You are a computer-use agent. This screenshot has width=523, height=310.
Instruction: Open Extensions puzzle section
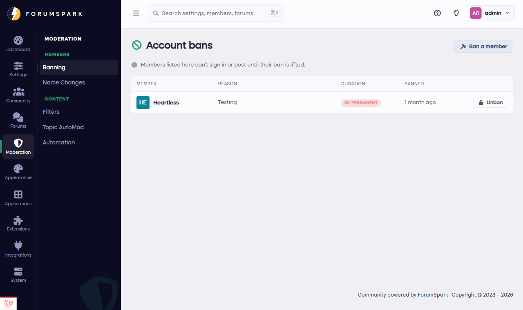[x=18, y=224]
